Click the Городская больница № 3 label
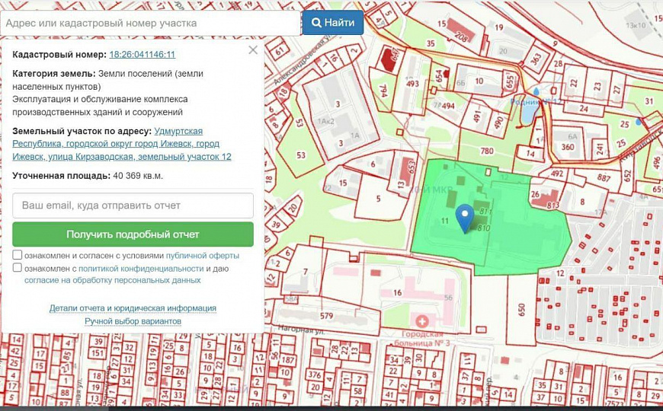The height and width of the screenshot is (411, 663). click(422, 339)
